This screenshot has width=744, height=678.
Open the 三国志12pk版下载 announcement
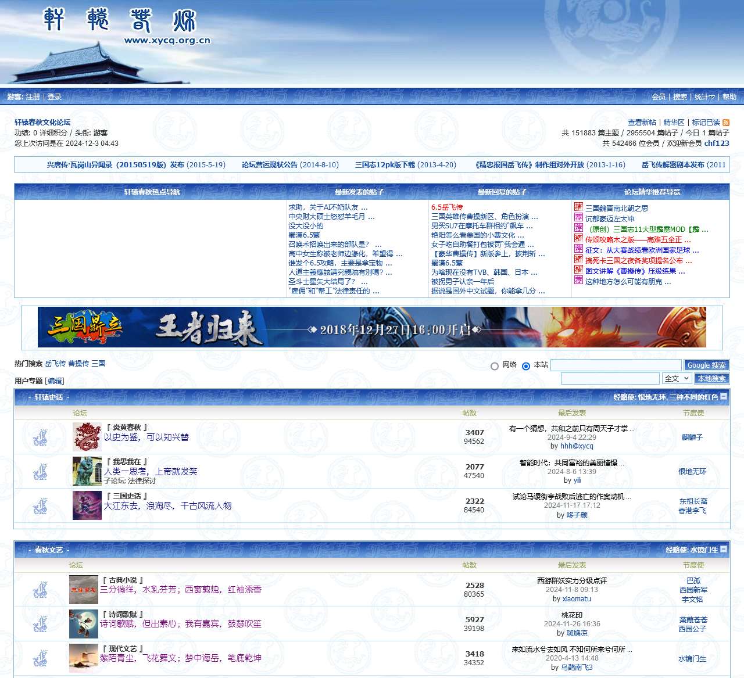[385, 165]
